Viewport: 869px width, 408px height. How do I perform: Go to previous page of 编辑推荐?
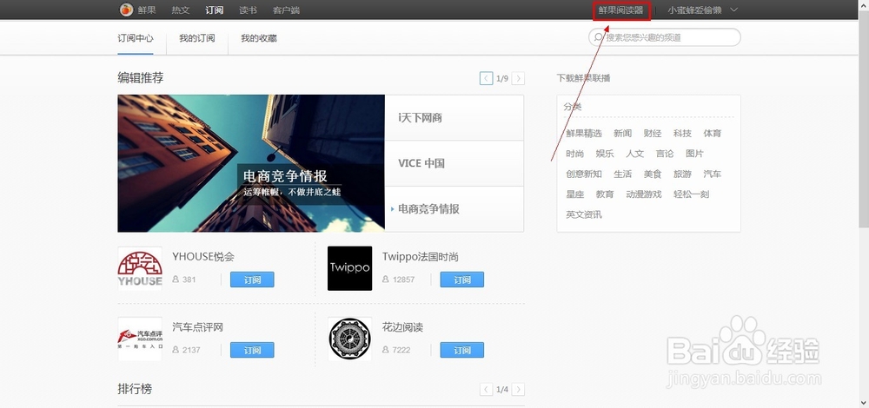point(486,79)
